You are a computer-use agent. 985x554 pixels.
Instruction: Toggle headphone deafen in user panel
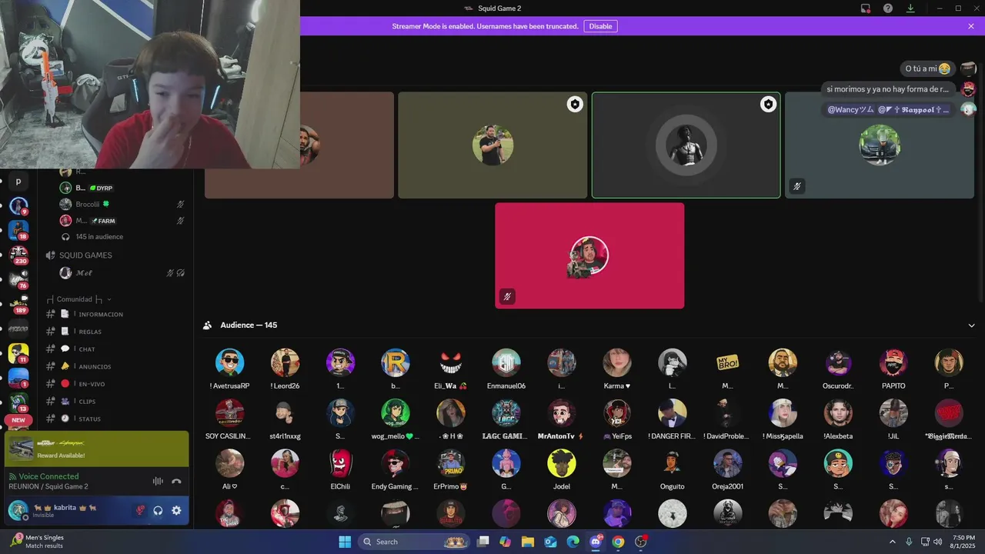158,510
